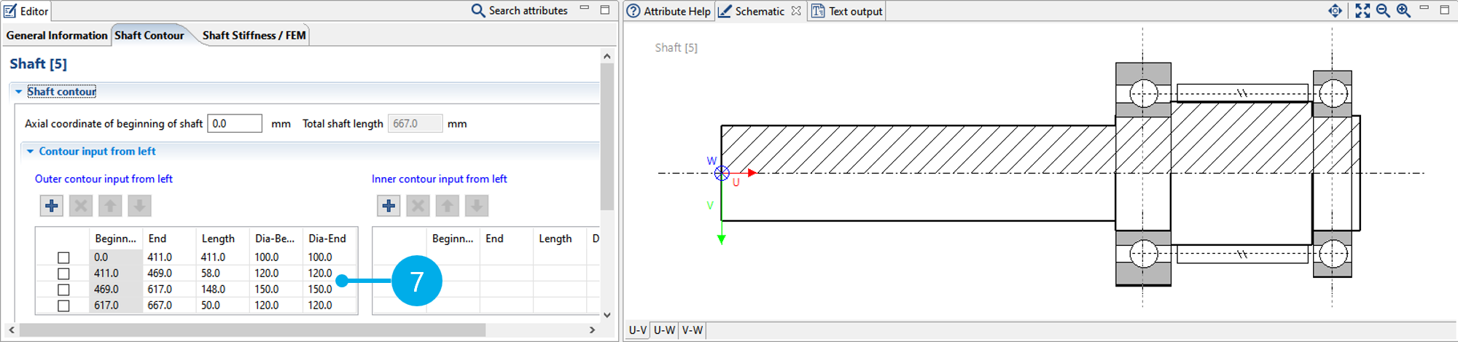The image size is (1458, 342).
Task: Edit axial coordinate of shaft beginning field
Action: (235, 123)
